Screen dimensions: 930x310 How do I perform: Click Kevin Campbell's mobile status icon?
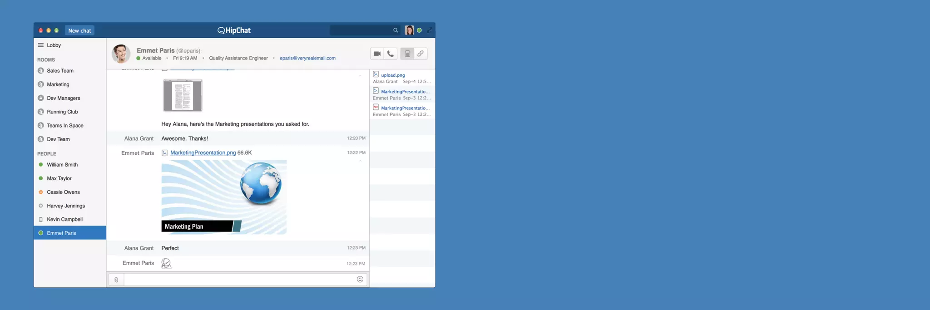point(41,219)
